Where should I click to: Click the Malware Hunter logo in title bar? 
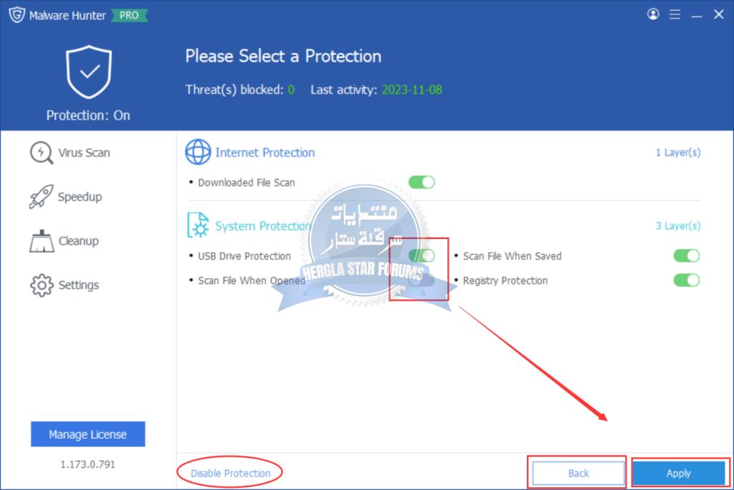[16, 15]
